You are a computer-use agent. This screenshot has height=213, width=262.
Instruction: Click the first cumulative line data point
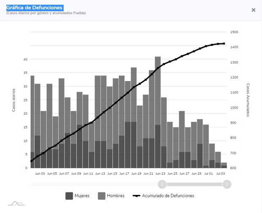pos(31,161)
